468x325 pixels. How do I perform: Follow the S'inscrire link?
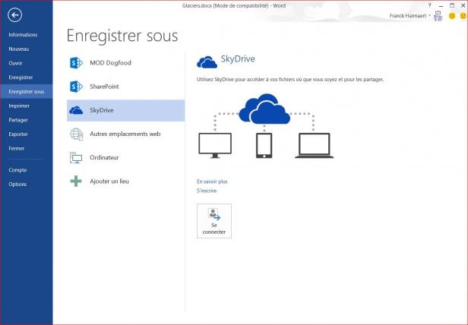pos(207,191)
